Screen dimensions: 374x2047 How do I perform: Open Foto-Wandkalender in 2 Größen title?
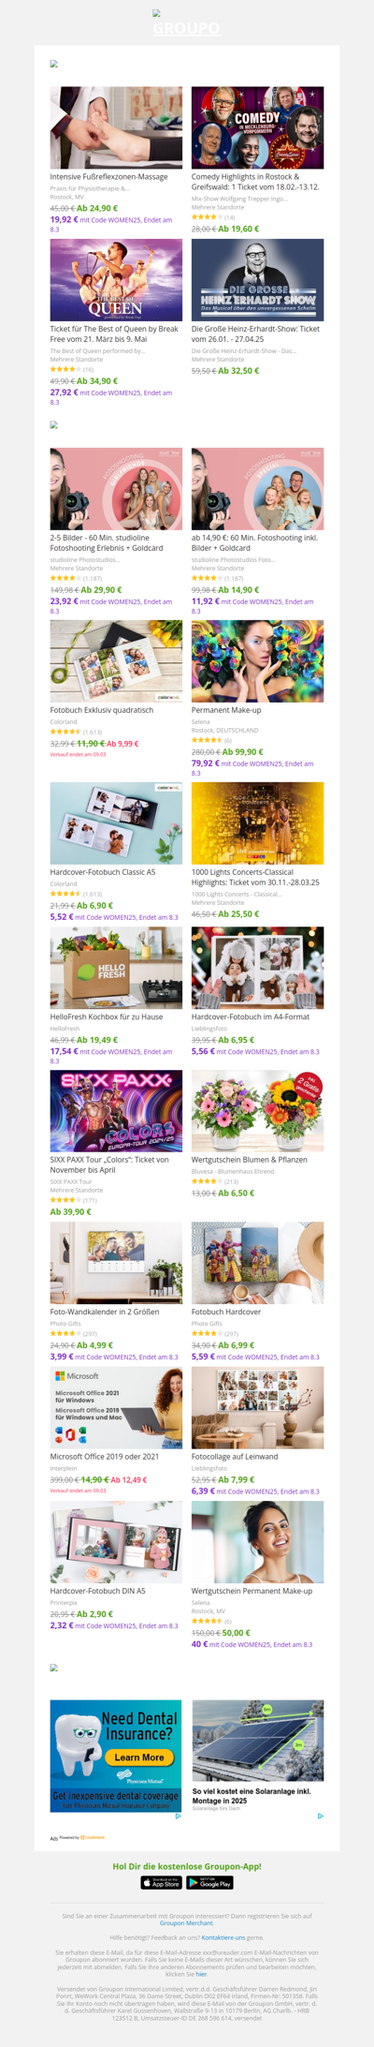pyautogui.click(x=105, y=1312)
